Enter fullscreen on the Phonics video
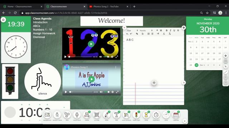 (117, 92)
